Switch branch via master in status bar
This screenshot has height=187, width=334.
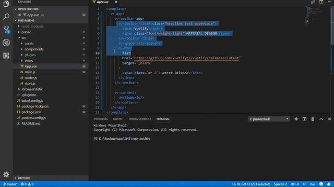[x=10, y=184]
